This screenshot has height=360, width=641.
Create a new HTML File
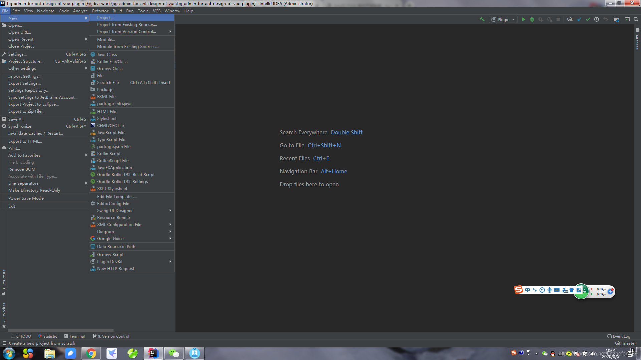(x=132, y=112)
